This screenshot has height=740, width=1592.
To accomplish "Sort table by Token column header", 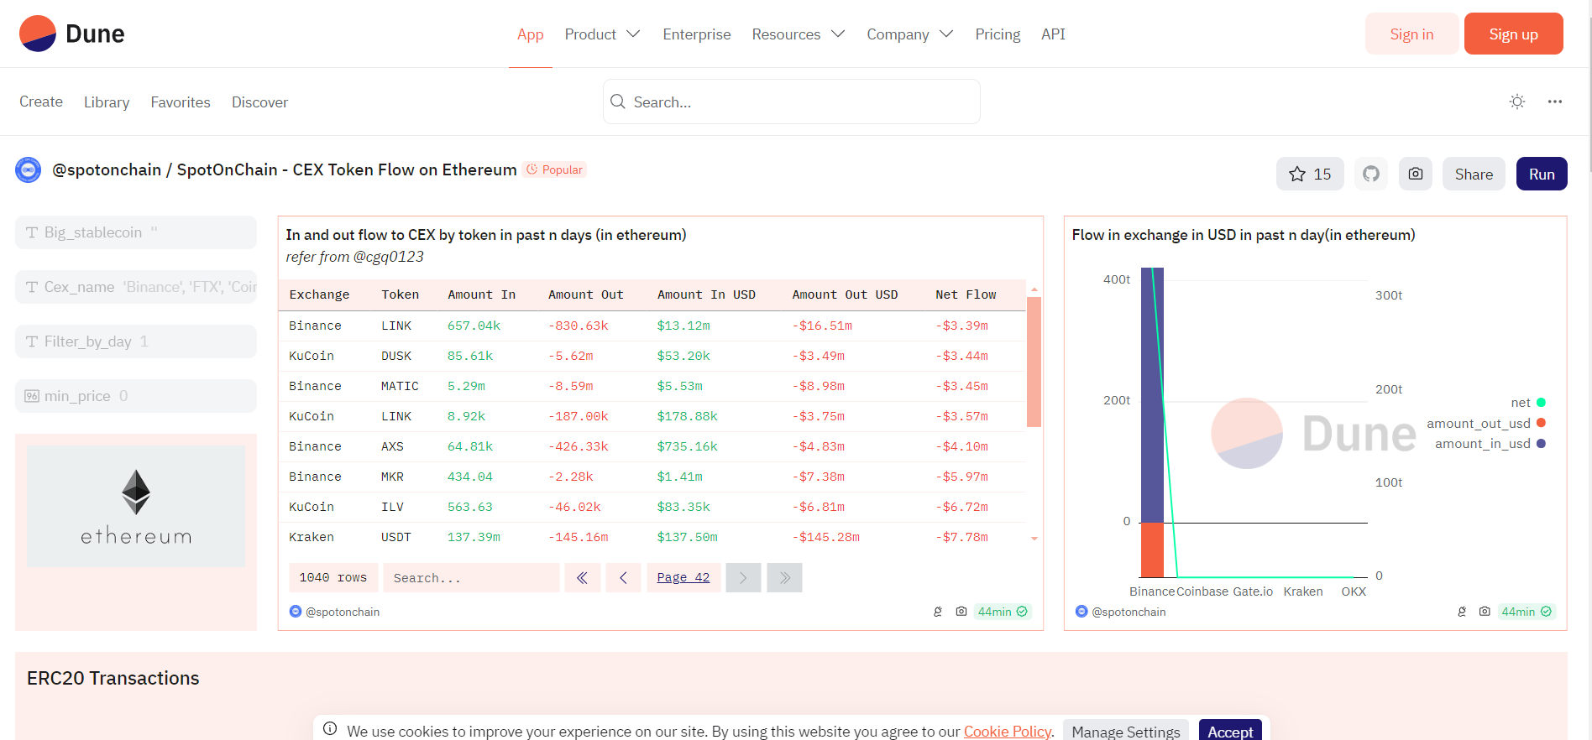I will [400, 294].
